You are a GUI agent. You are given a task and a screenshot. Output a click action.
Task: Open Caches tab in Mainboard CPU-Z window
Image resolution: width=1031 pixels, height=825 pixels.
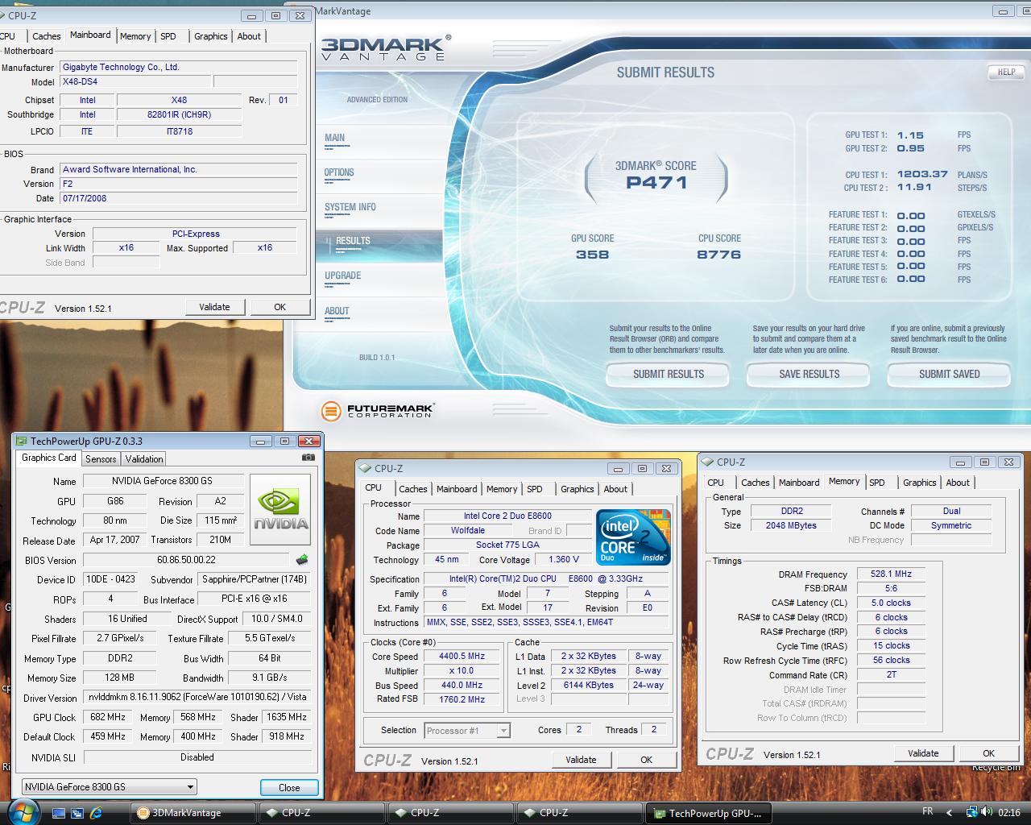pos(46,36)
